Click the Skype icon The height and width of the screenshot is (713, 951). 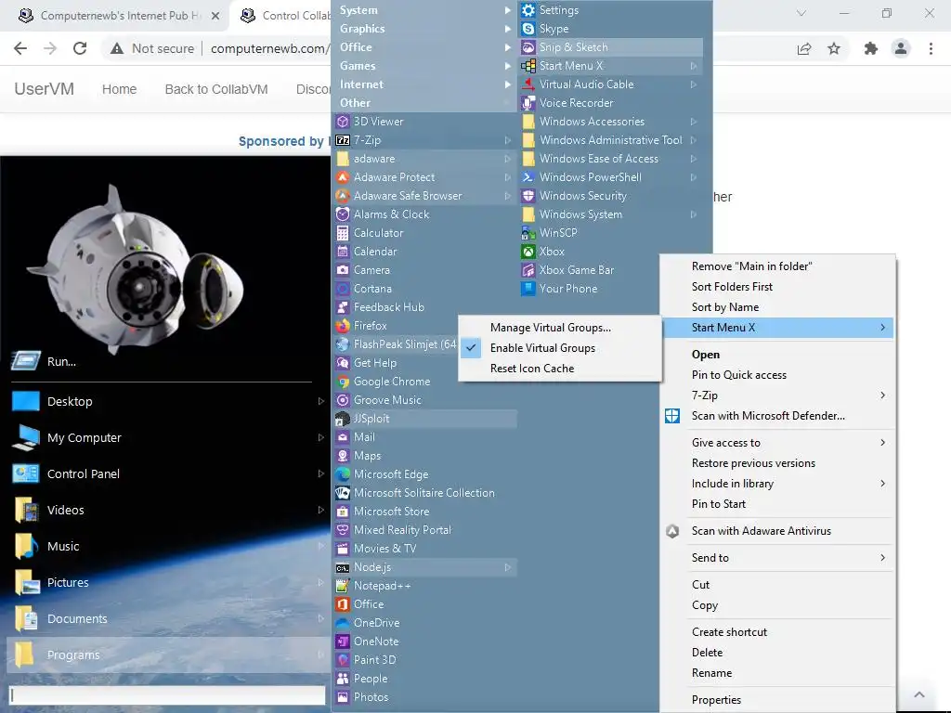pyautogui.click(x=528, y=29)
